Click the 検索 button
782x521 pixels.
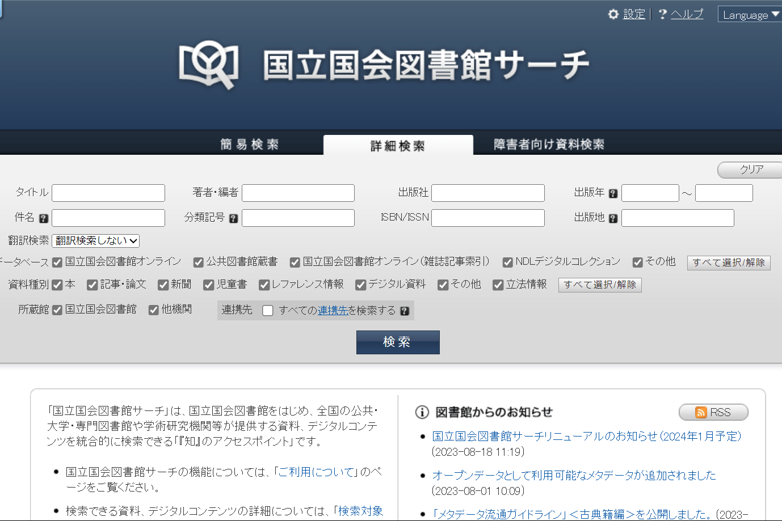pos(398,342)
